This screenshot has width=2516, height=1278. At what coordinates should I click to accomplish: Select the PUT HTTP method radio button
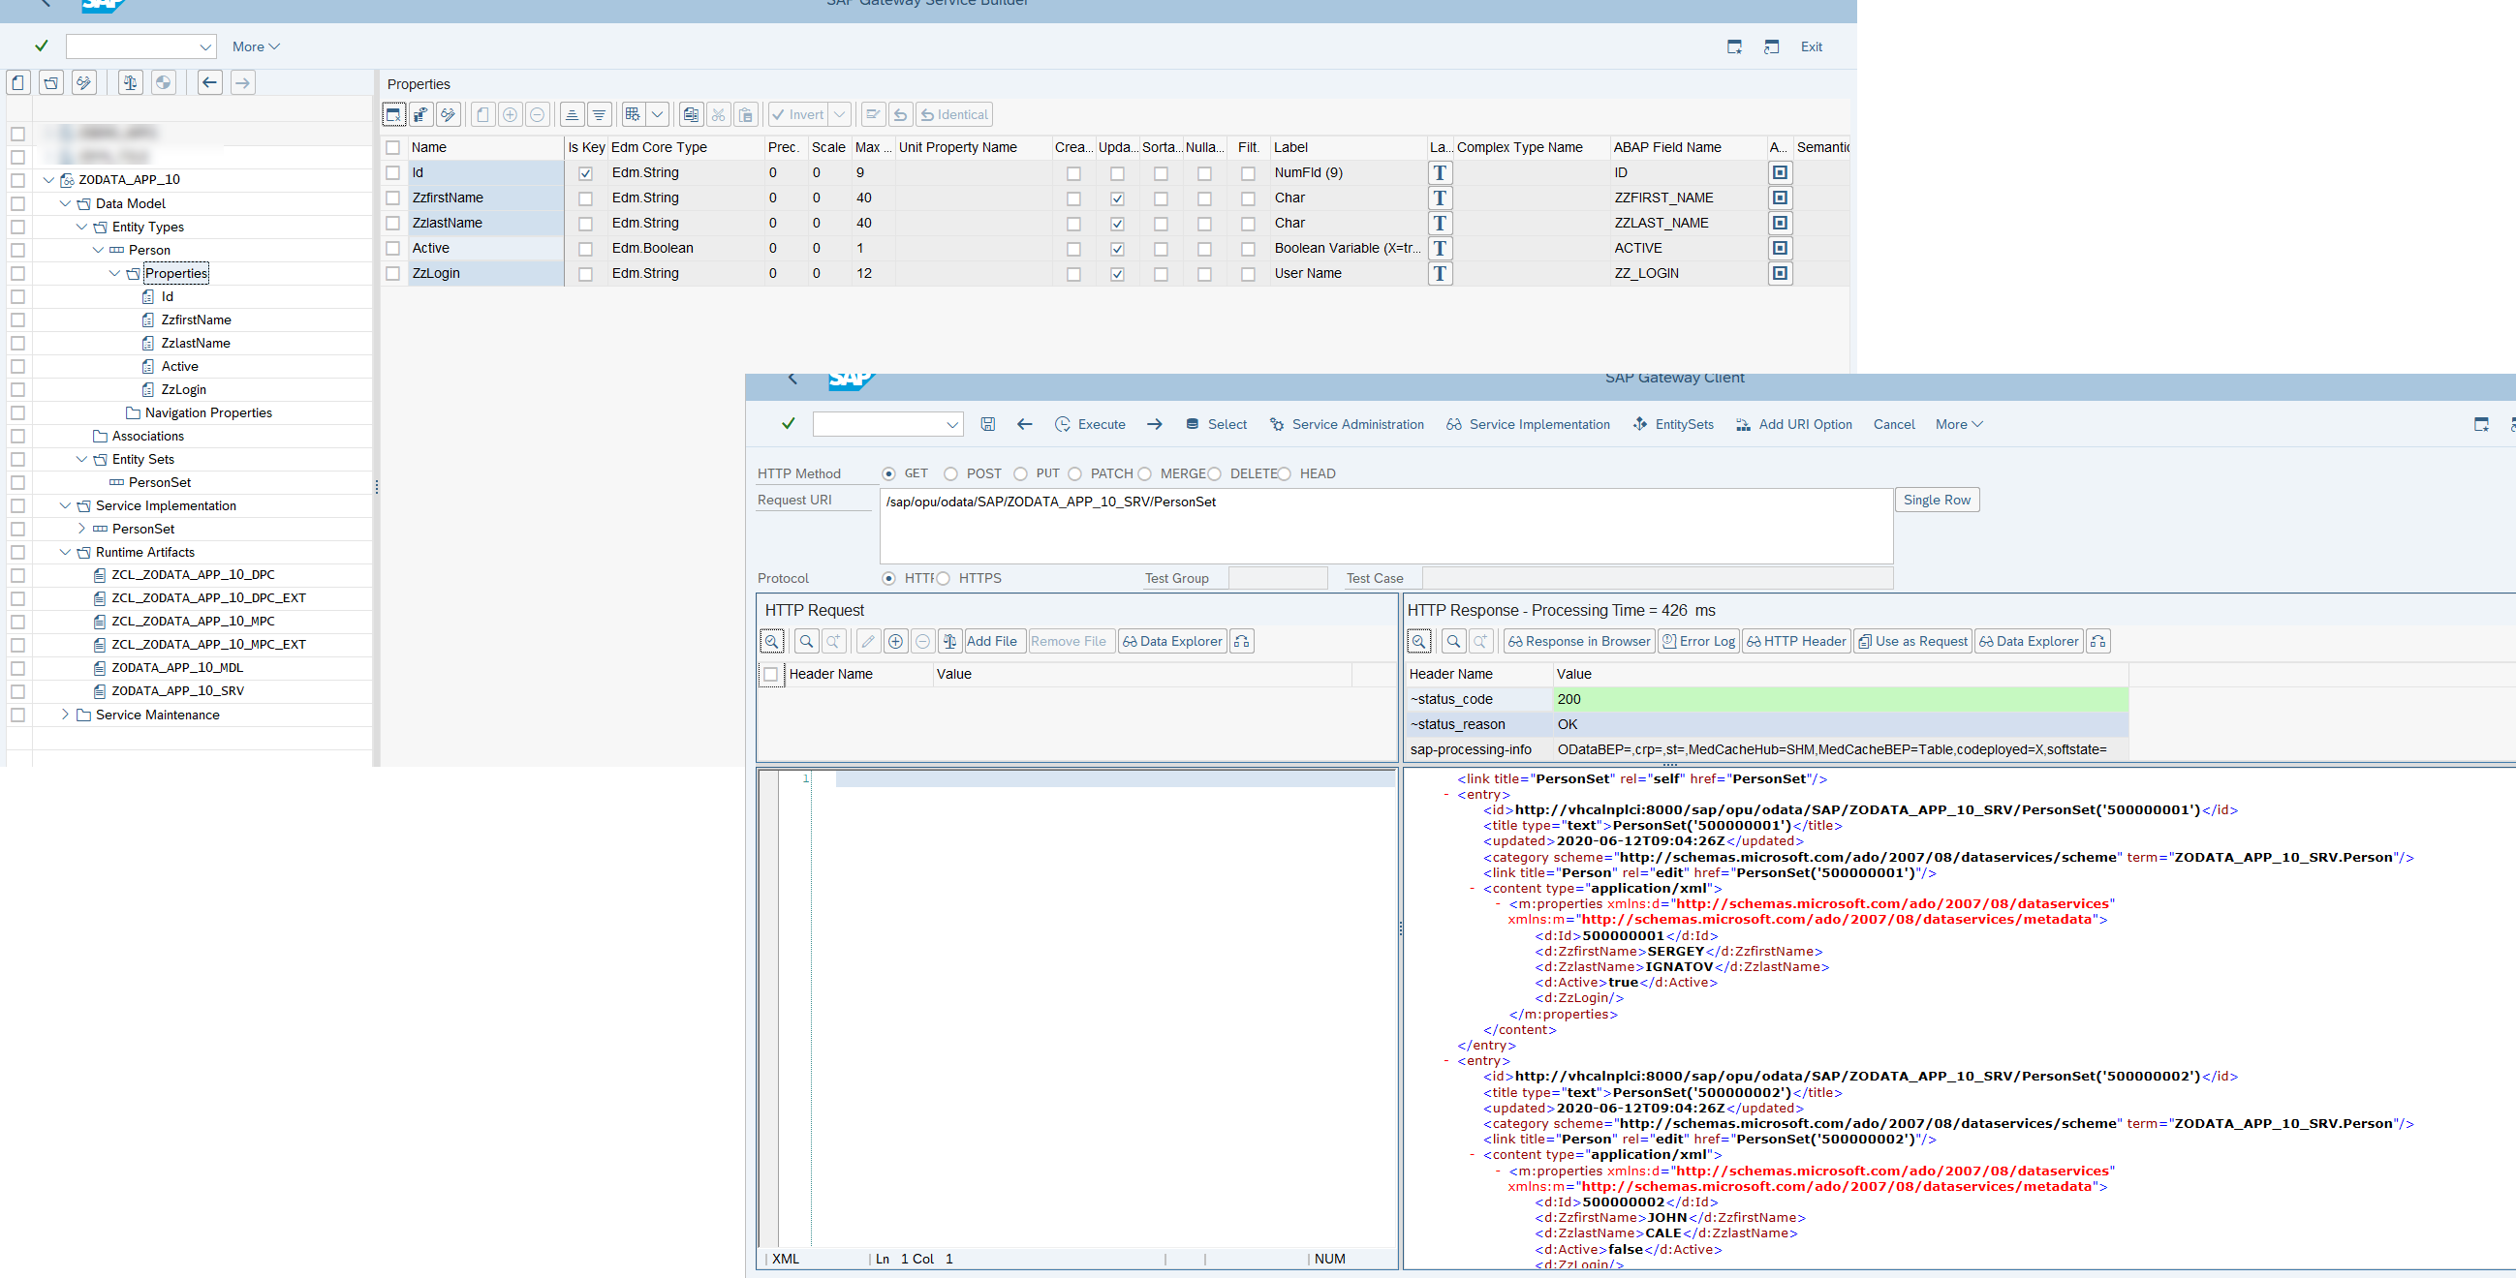[x=1020, y=474]
